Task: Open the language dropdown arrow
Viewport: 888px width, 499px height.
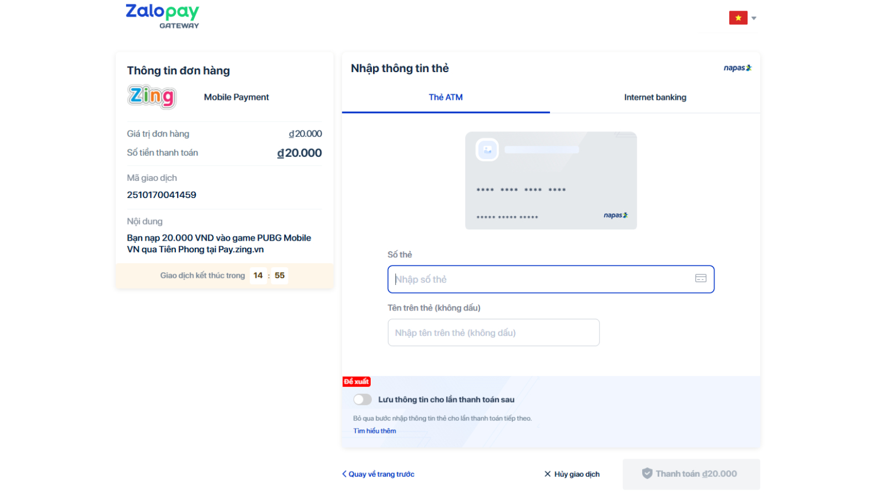Action: click(x=754, y=18)
